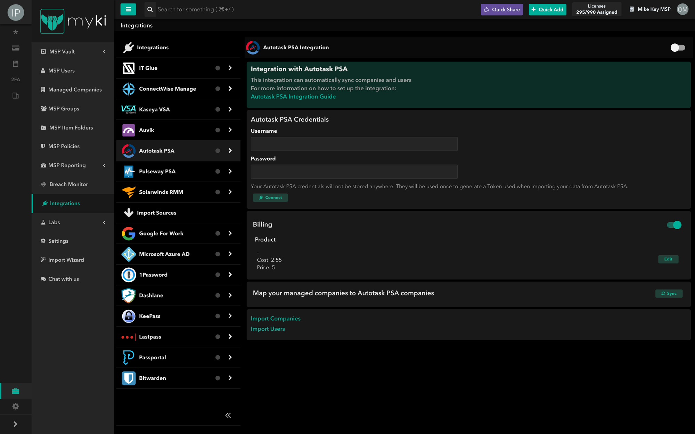Expand the MSP Vault submenu chevron
The image size is (695, 434).
tap(104, 52)
